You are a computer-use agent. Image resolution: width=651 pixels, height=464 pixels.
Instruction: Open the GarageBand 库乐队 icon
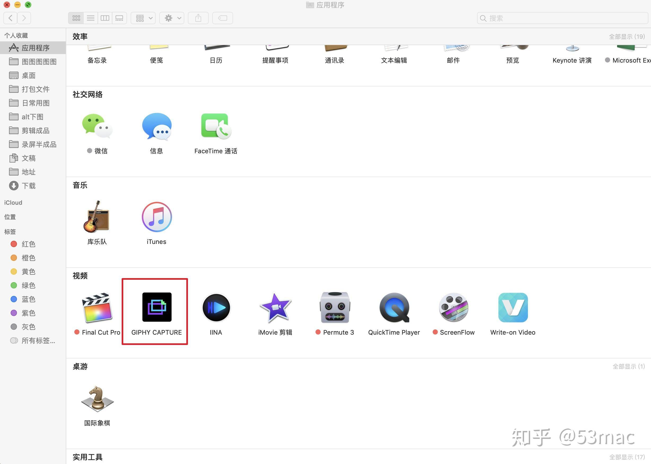(x=97, y=217)
